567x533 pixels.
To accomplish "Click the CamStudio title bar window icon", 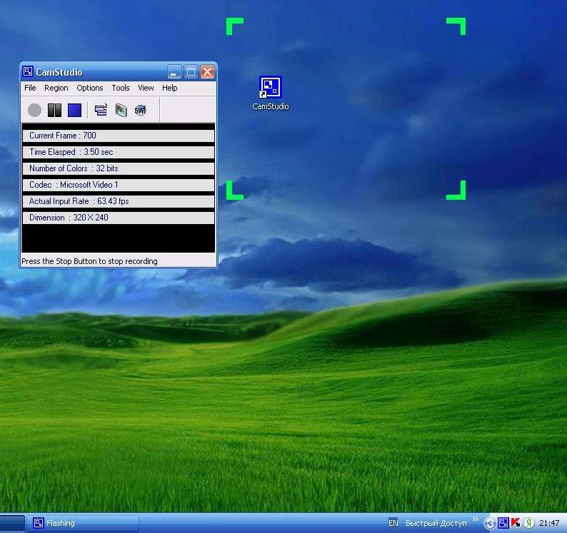I will (x=28, y=71).
